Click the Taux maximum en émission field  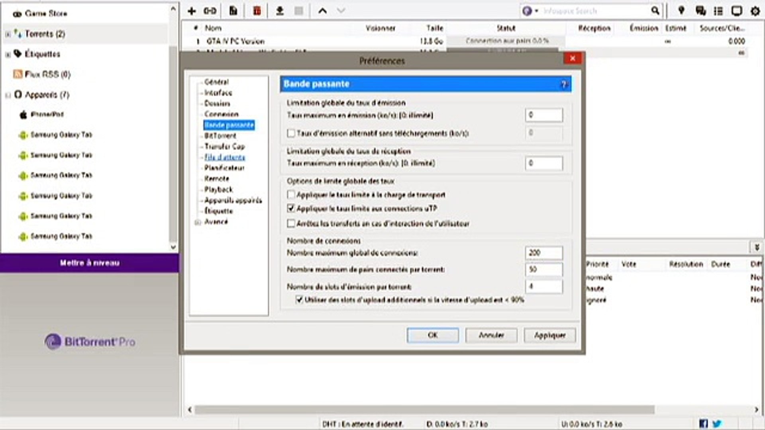point(544,115)
